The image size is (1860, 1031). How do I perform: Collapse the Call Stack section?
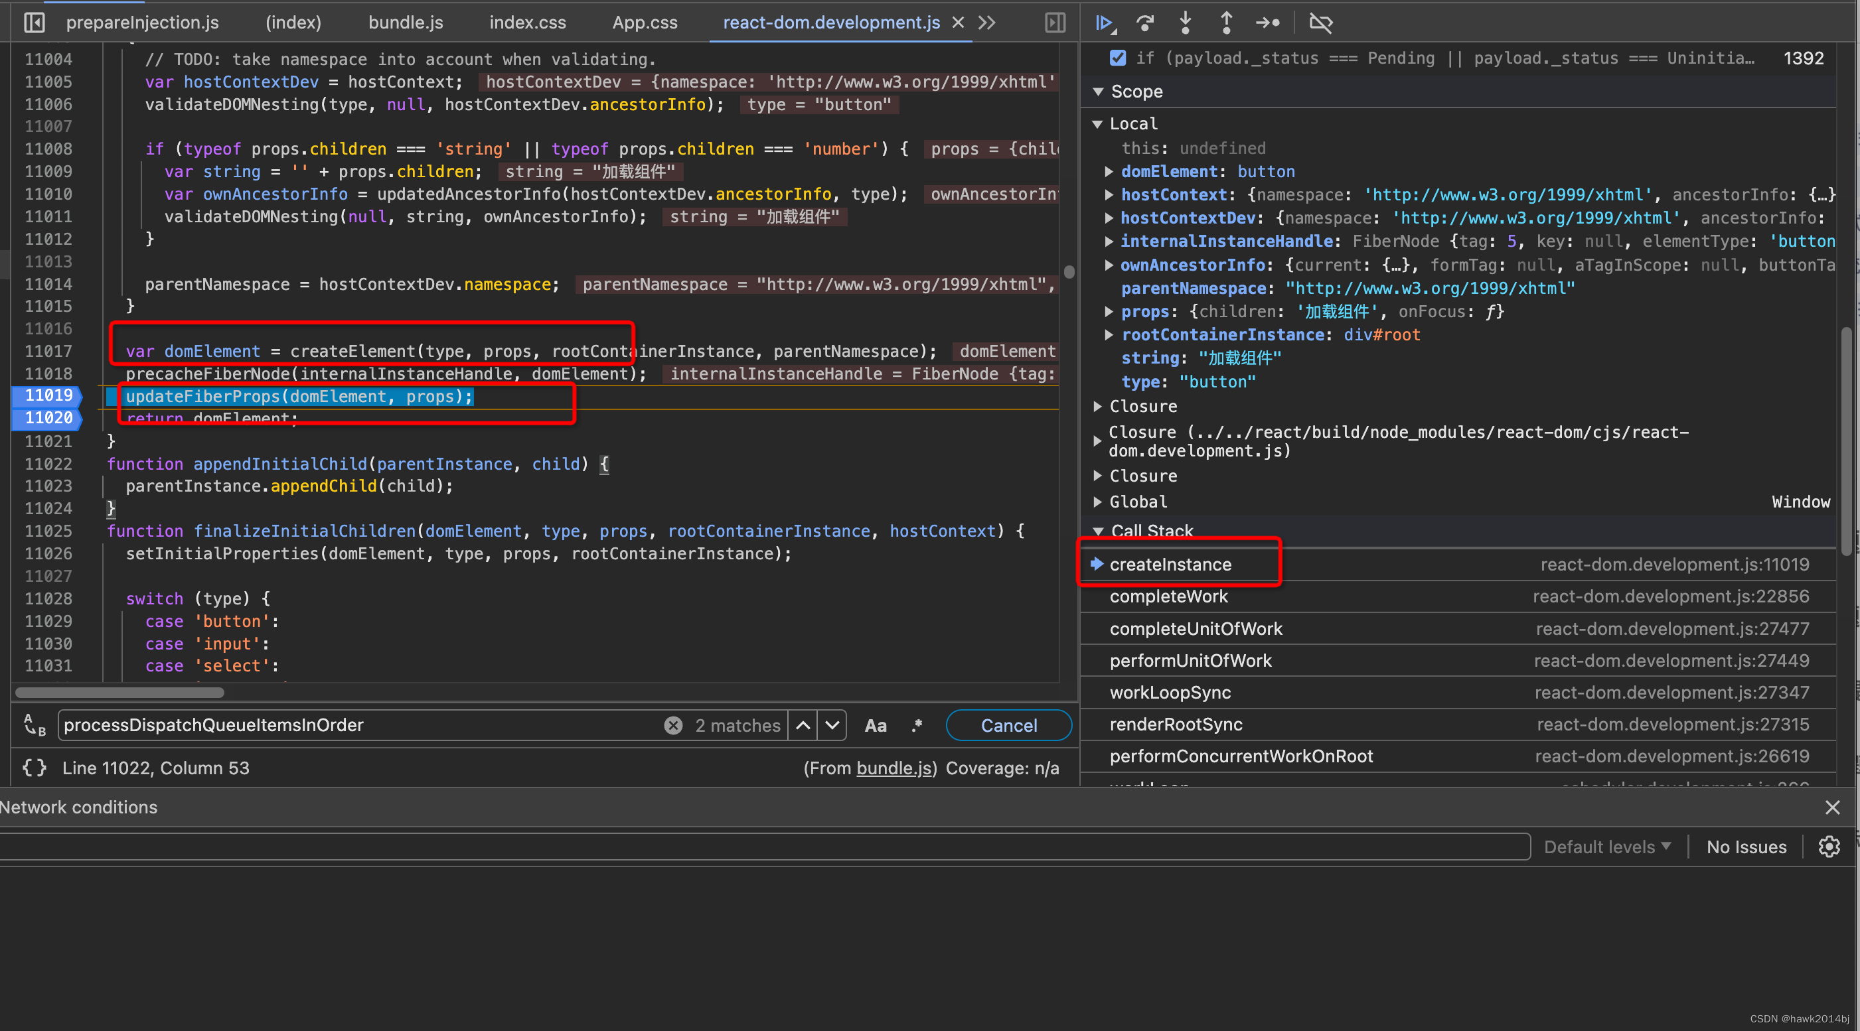click(1098, 531)
